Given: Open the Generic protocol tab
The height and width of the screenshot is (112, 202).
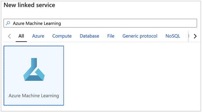Looking at the screenshot, I should [x=140, y=36].
